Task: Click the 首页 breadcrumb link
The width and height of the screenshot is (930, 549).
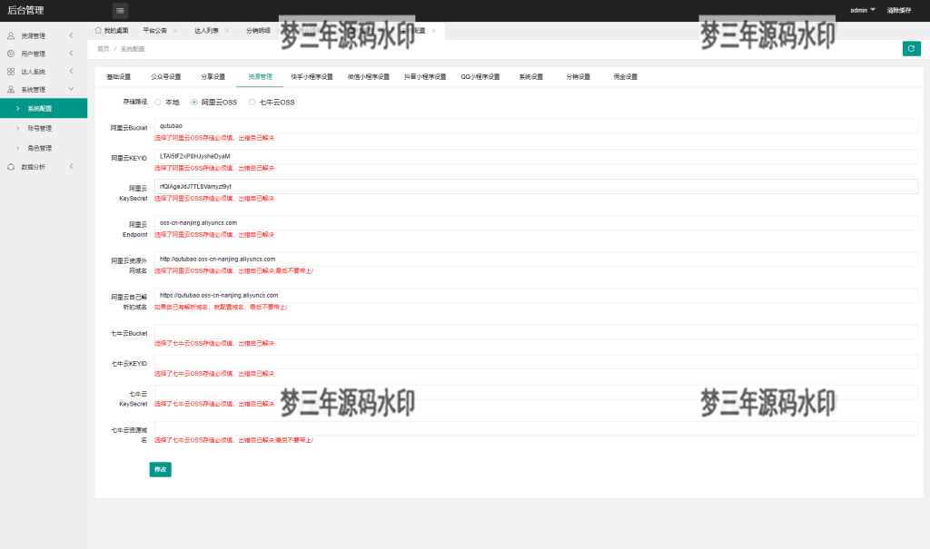Action: 104,49
